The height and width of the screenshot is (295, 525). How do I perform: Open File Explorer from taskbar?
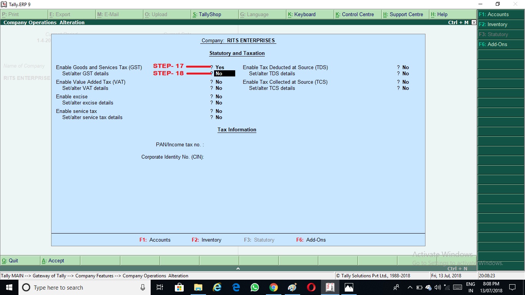tap(198, 287)
